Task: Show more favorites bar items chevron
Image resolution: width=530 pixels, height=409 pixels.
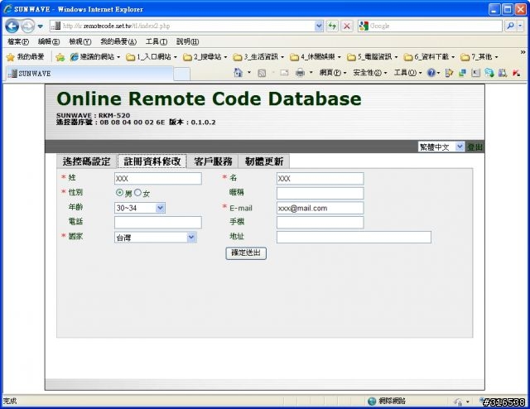Action: (x=523, y=52)
